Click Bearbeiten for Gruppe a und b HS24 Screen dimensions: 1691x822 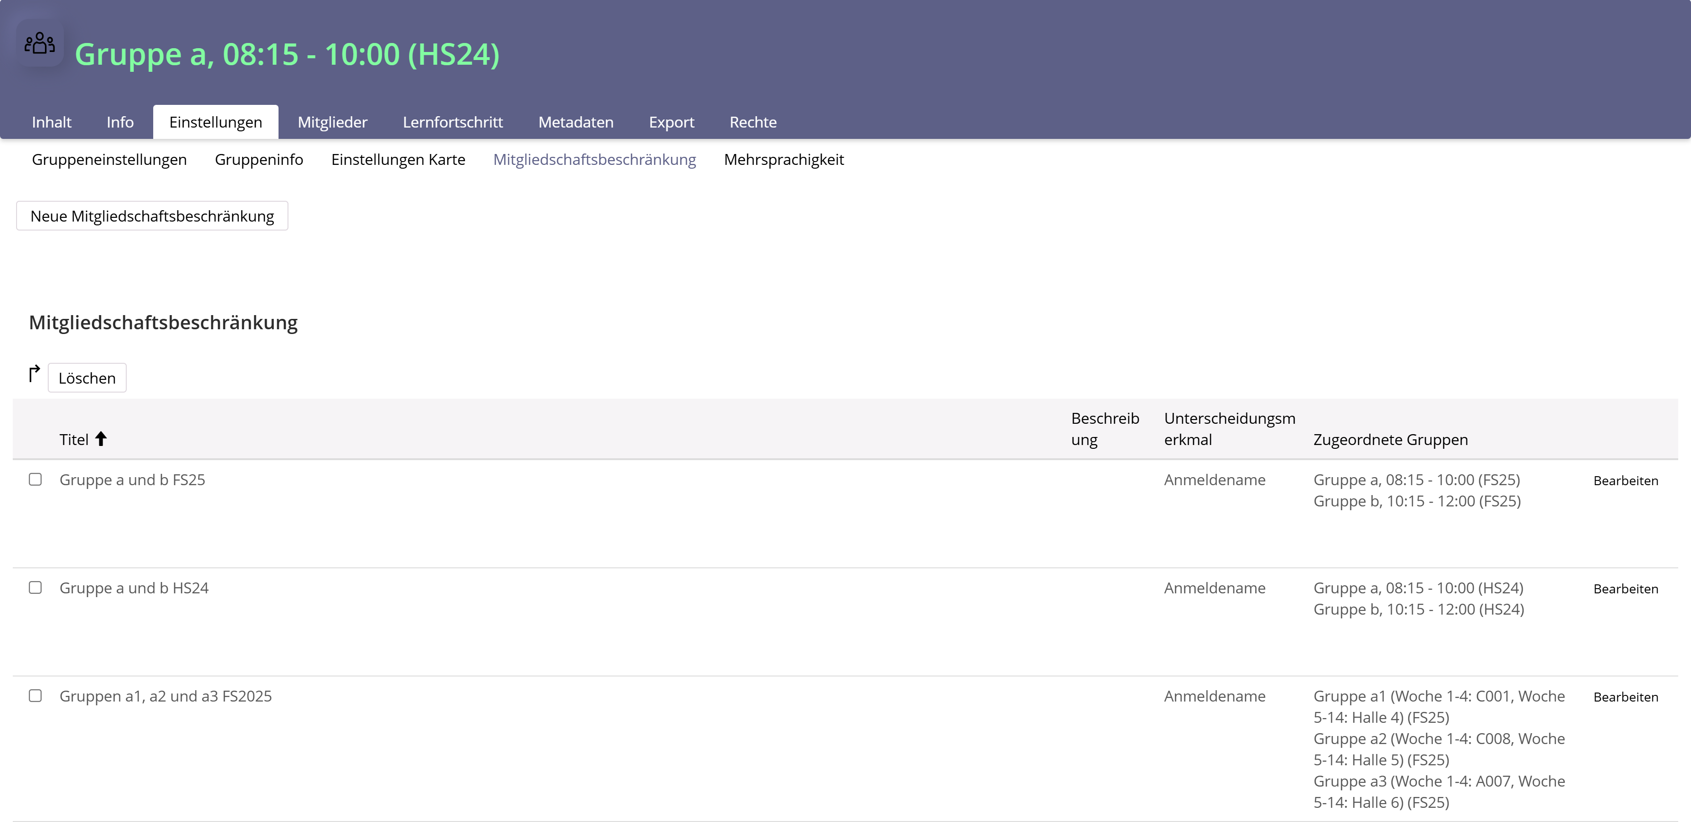tap(1625, 589)
